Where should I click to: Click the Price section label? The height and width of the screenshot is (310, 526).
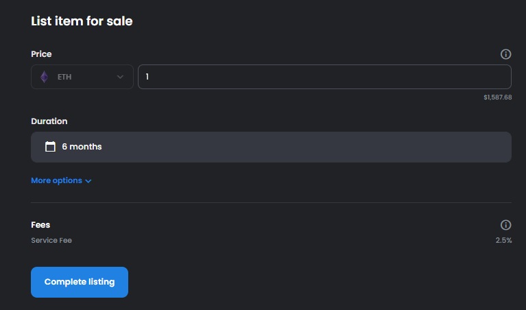coord(41,54)
